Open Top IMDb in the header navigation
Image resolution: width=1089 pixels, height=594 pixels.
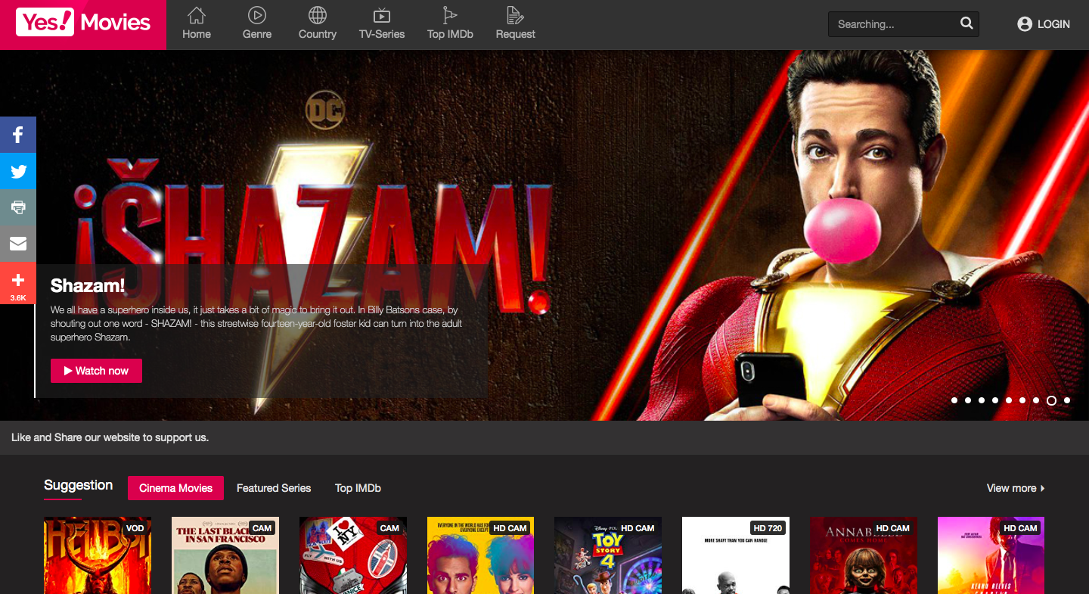point(450,23)
